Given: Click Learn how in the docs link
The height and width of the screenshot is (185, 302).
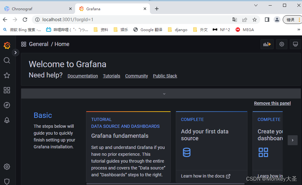Looking at the screenshot, I should [205, 176].
